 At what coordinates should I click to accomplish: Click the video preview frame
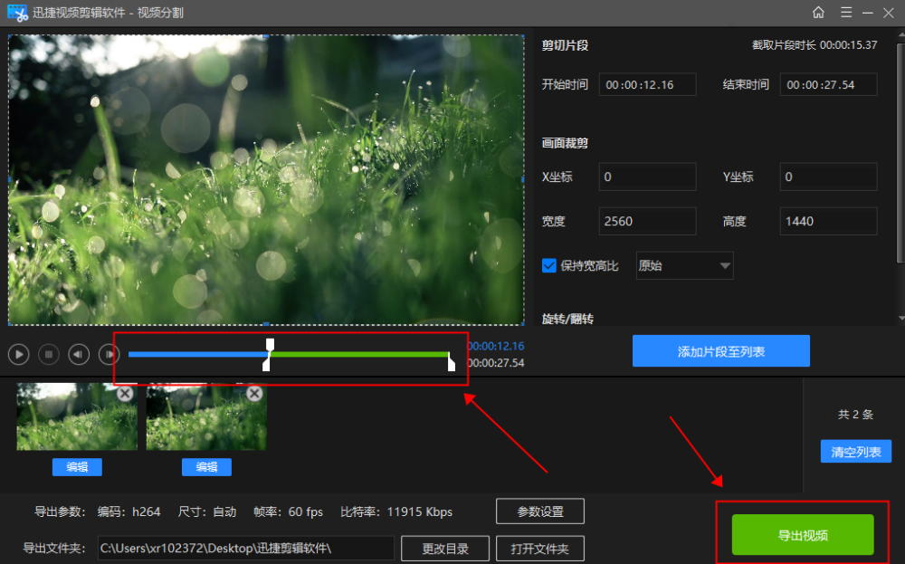coord(266,179)
